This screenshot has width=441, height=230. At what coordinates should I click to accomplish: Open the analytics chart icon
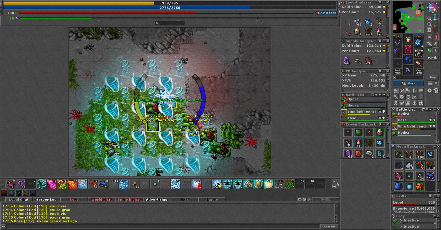click(415, 97)
